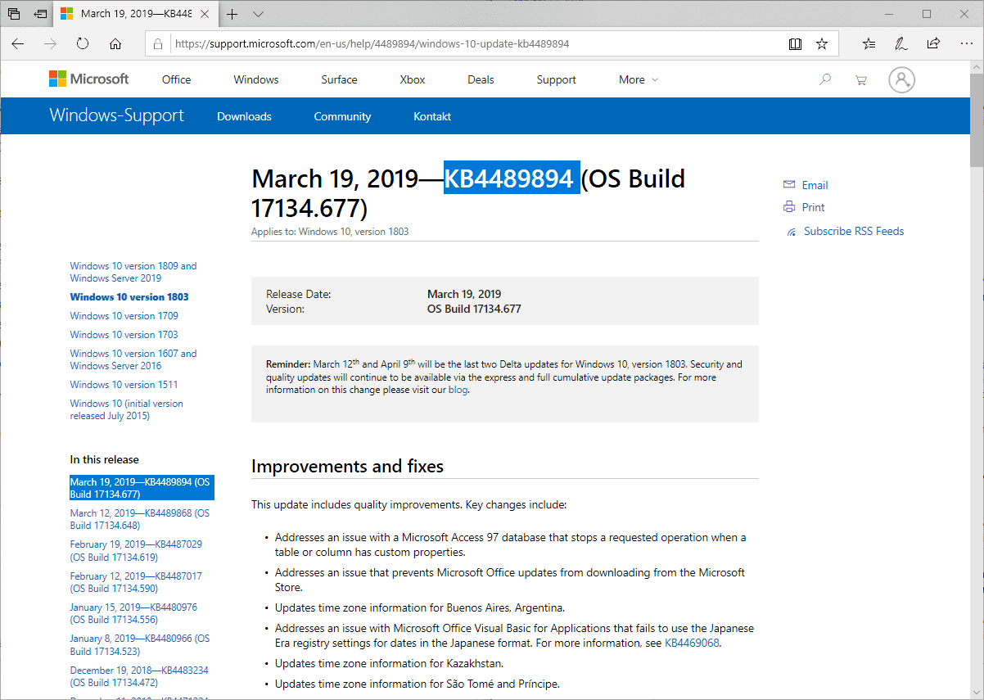Open the Windows menu item
This screenshot has width=984, height=700.
coord(256,79)
